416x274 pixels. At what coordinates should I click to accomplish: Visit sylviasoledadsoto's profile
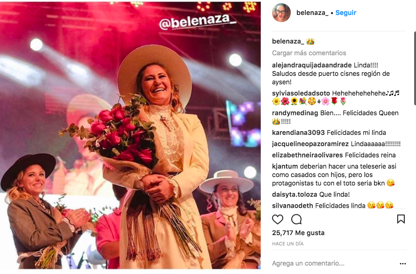tap(301, 93)
